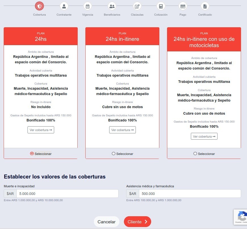
Task: Open the Vigencia calendar step icon
Action: coord(88,6)
